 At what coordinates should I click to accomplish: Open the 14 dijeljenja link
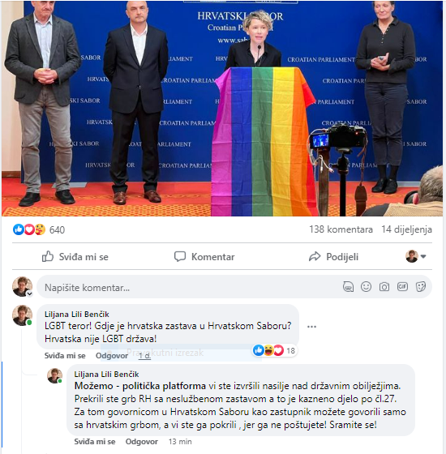pyautogui.click(x=406, y=229)
